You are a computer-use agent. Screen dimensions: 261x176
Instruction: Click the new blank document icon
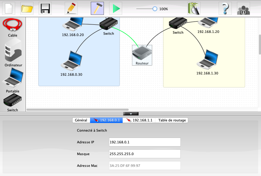[9, 8]
